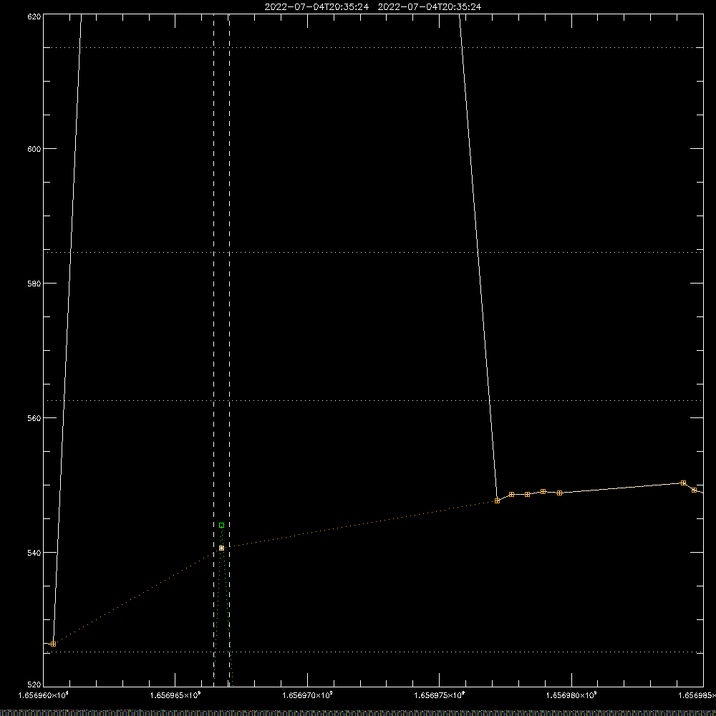Viewport: 716px width, 716px height.
Task: Select the x-axis label 1.656975×10⁹
Action: point(440,695)
